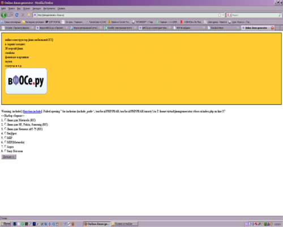
Task: Switch to the On-zone Просмотр форума tab
Action: 18,28
